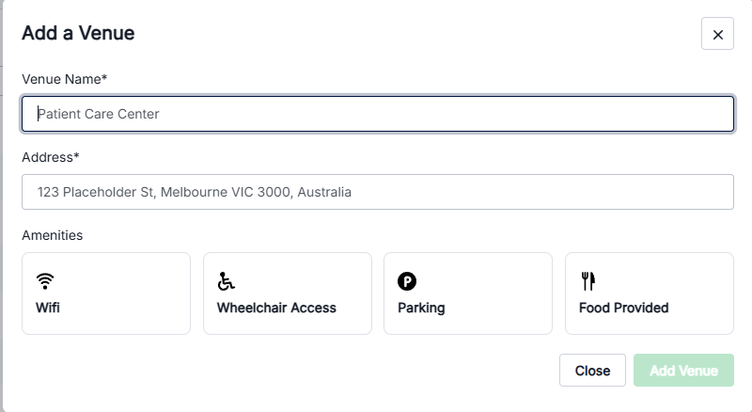Click the white Close button
This screenshot has height=412, width=752.
(592, 371)
